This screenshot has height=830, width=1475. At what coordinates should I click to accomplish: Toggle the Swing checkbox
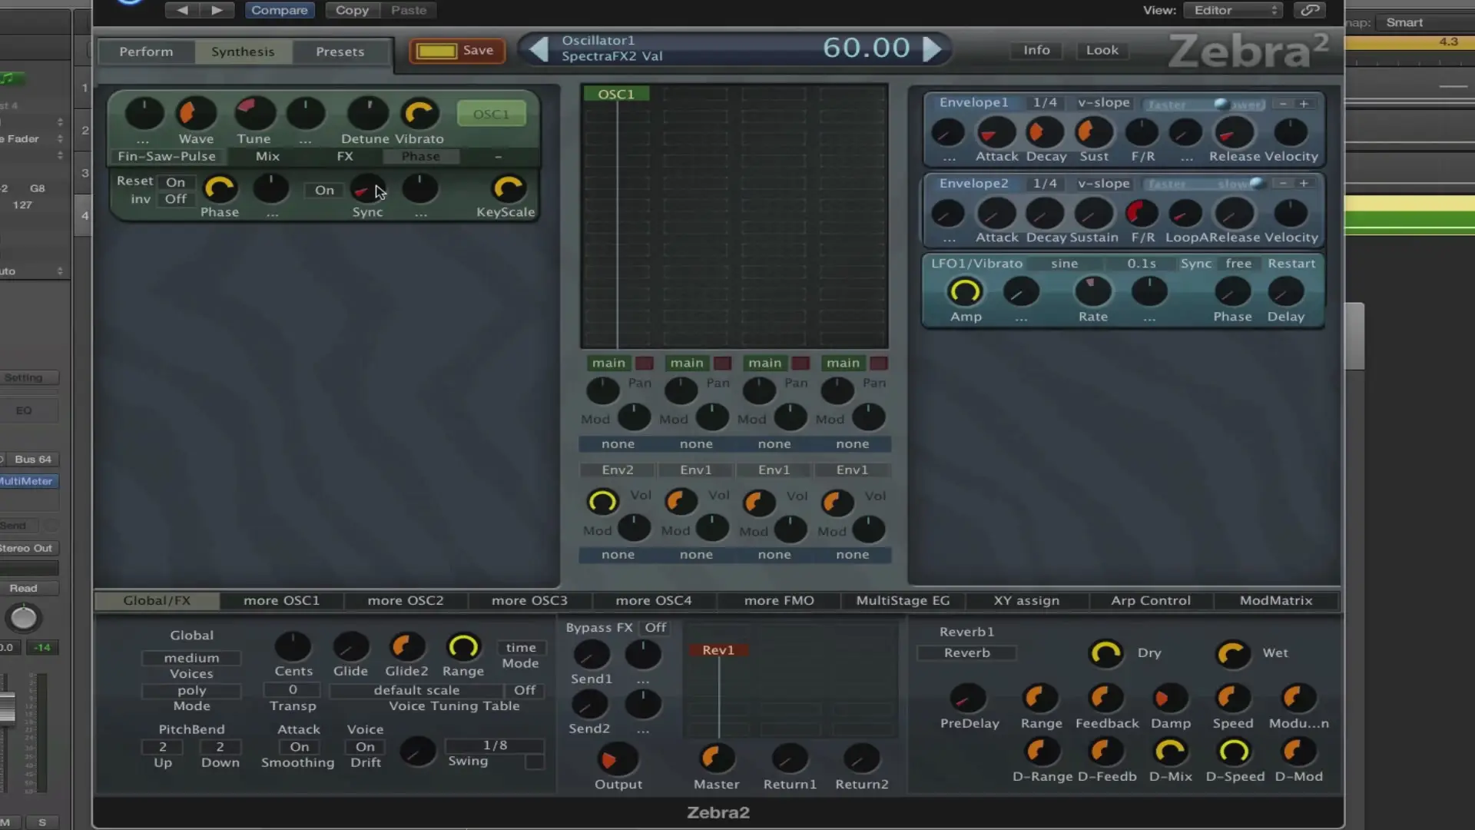(x=535, y=762)
